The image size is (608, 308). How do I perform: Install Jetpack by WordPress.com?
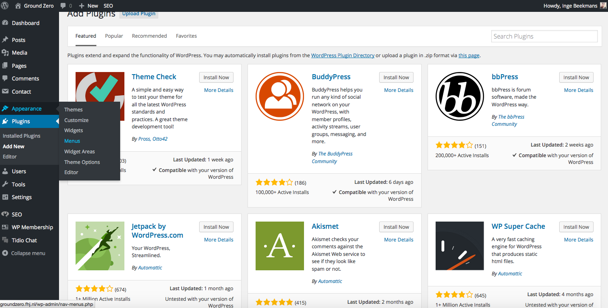click(216, 227)
